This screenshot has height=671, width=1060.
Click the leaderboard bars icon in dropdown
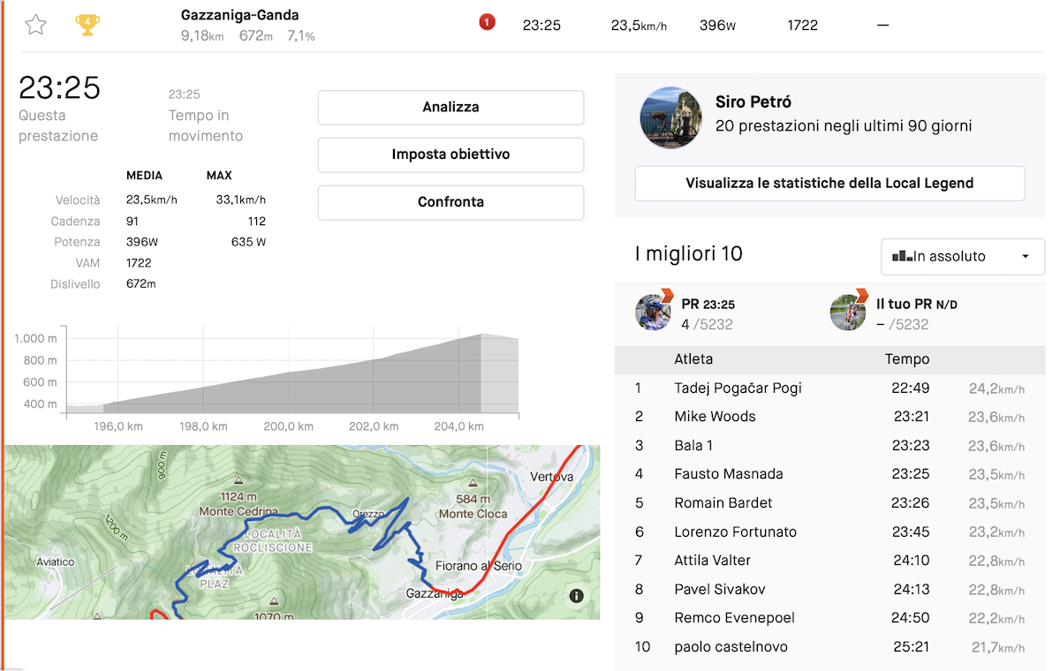click(902, 257)
